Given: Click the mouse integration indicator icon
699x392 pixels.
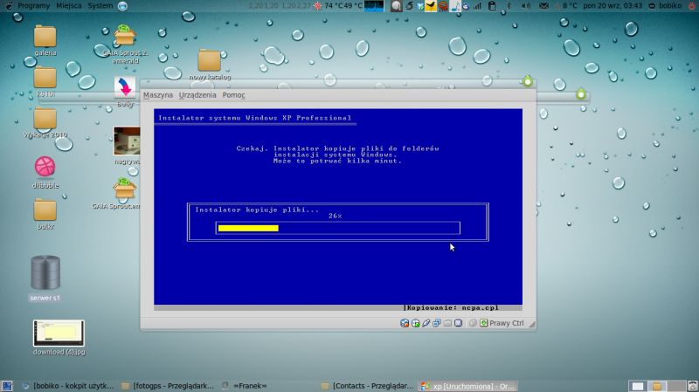Looking at the screenshot, I should coord(473,323).
